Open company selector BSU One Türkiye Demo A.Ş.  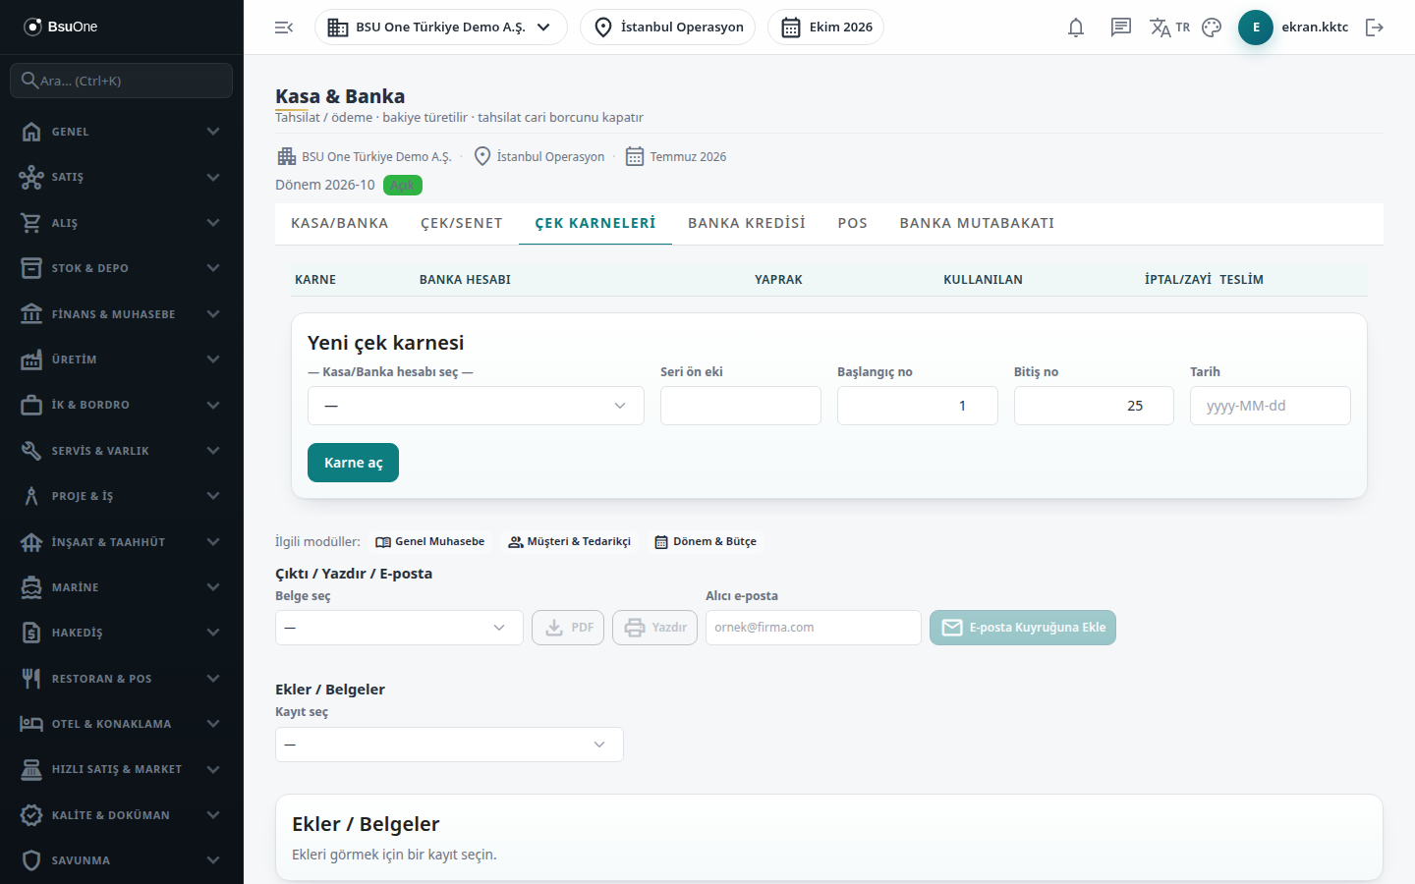point(440,28)
